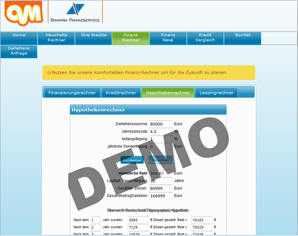Click the jährliche Sondertilgung field
The height and width of the screenshot is (236, 298).
(x=161, y=146)
